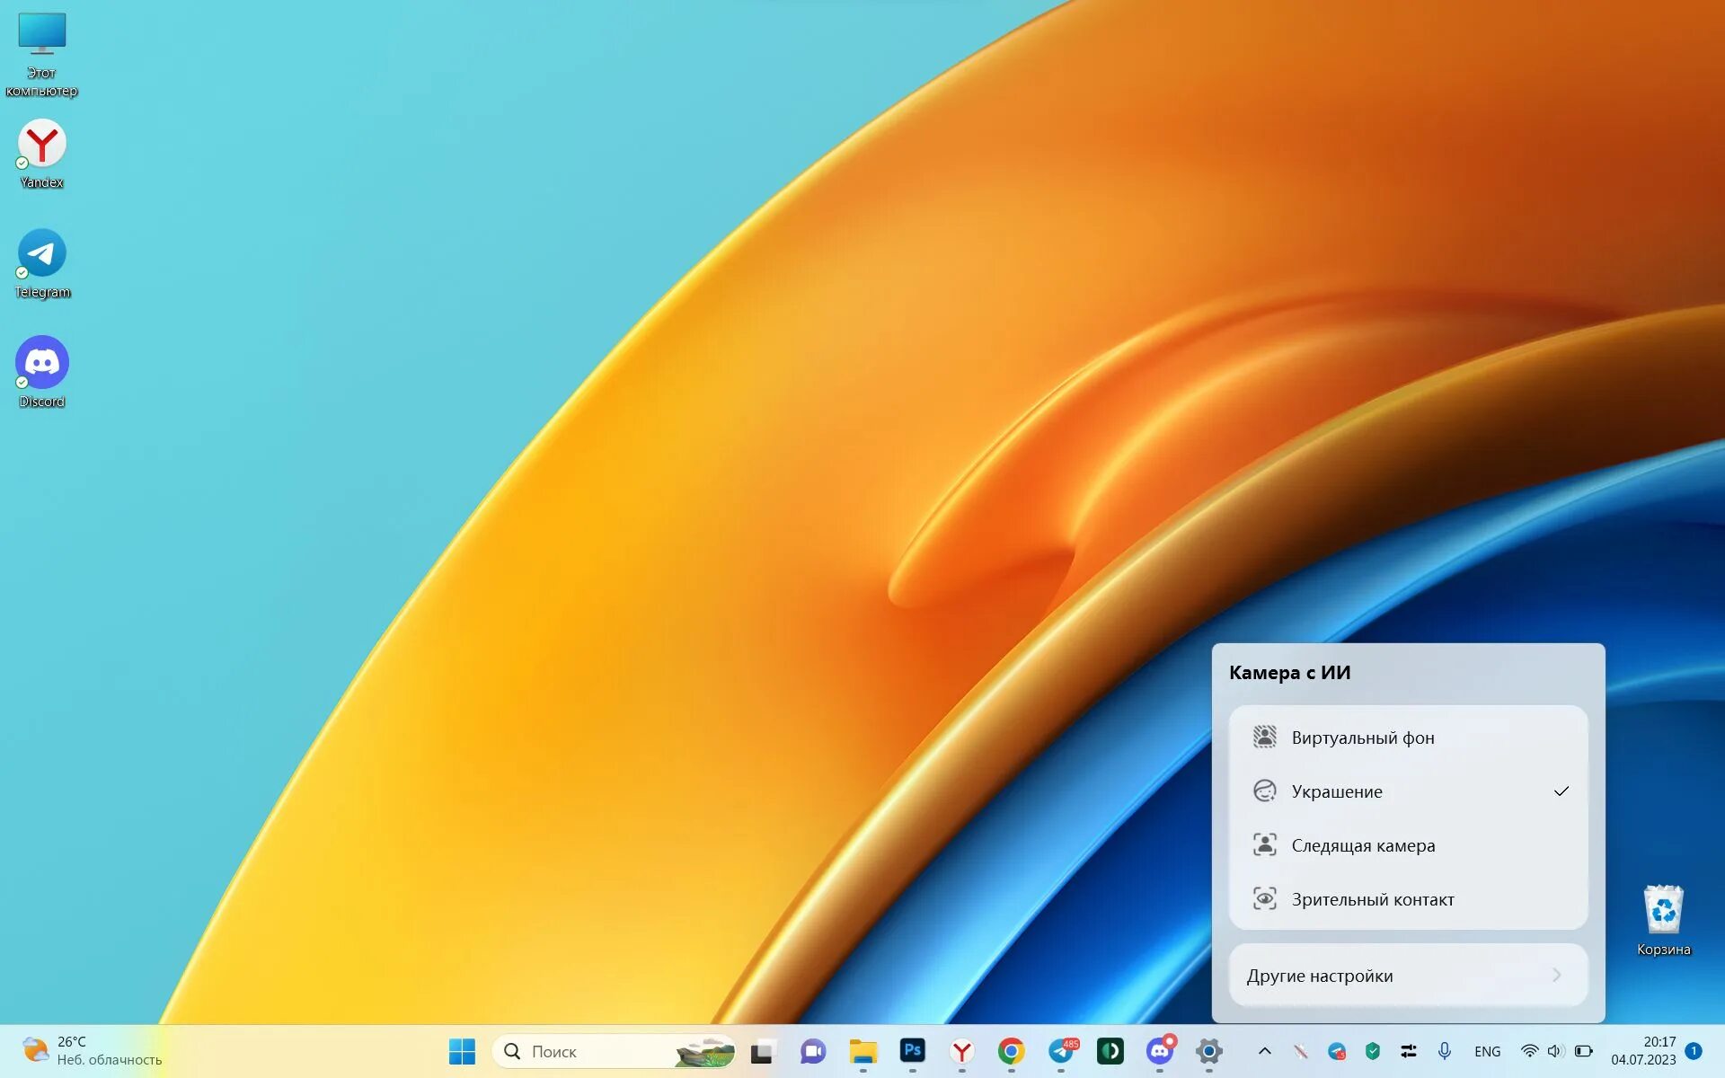The image size is (1725, 1078).
Task: Open Settings gear in the taskbar
Action: (x=1209, y=1051)
